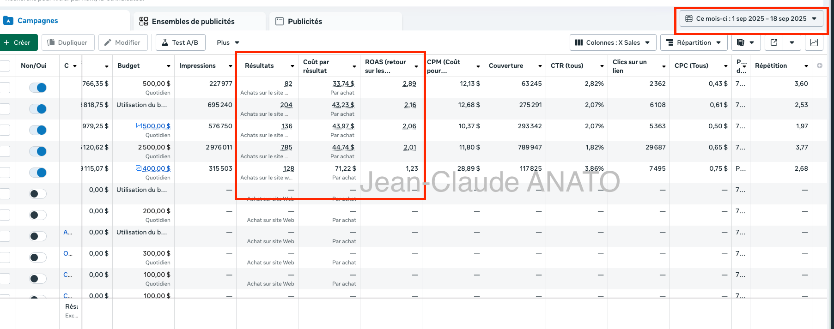Enable the campaign with 200,00 $ daily budget
The image size is (834, 329).
click(38, 215)
